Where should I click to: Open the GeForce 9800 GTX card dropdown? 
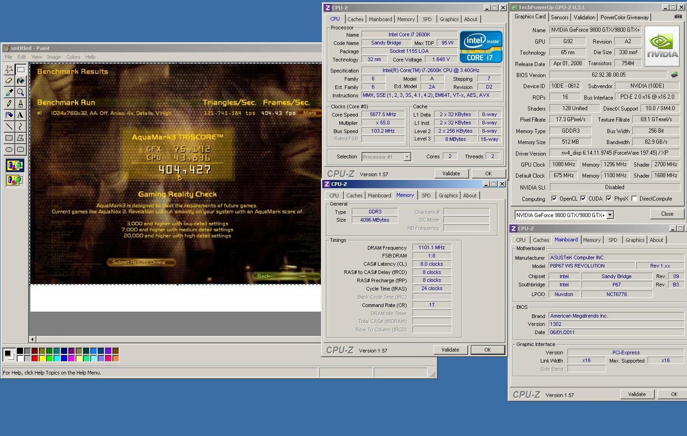click(x=610, y=215)
